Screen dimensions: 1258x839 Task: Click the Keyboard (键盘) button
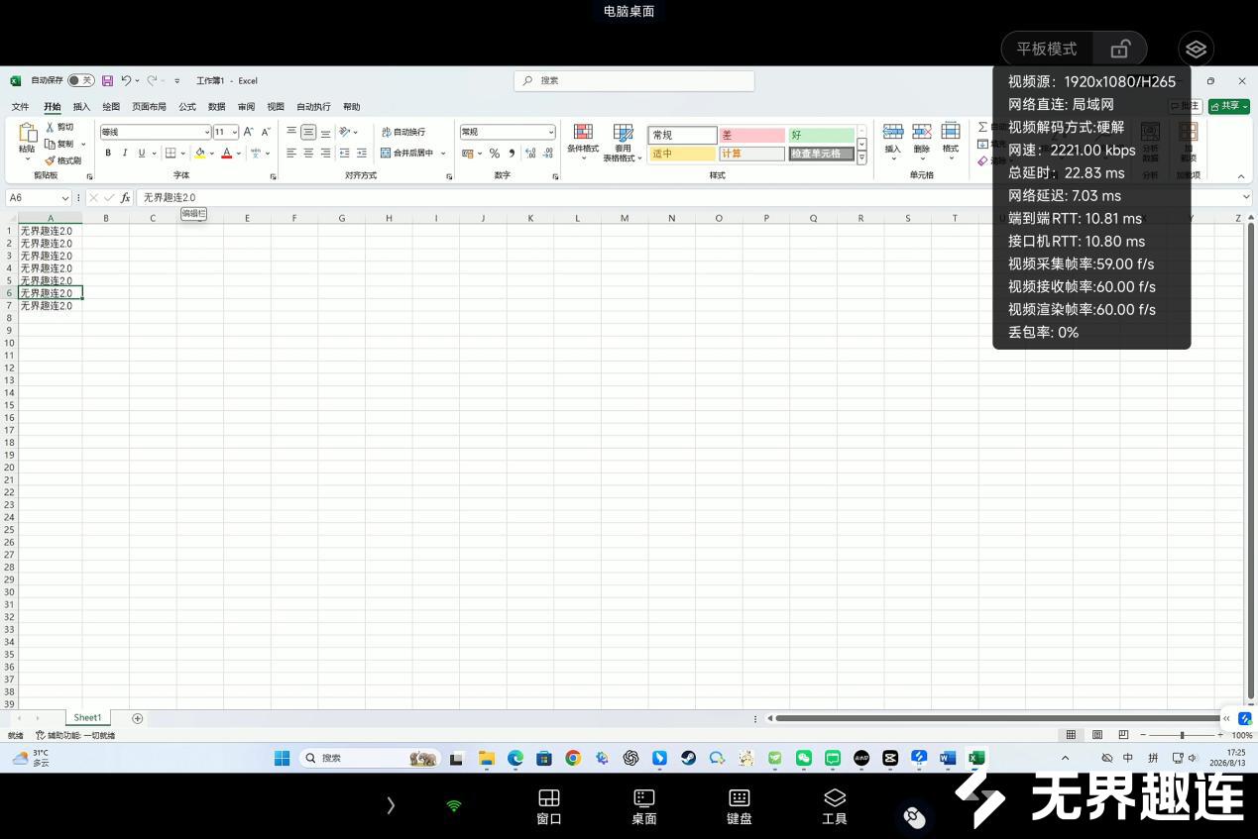point(740,807)
